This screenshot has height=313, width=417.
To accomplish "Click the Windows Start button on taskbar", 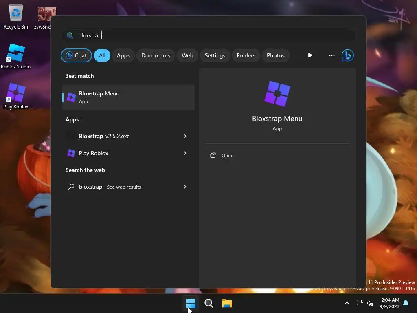I will [x=191, y=303].
